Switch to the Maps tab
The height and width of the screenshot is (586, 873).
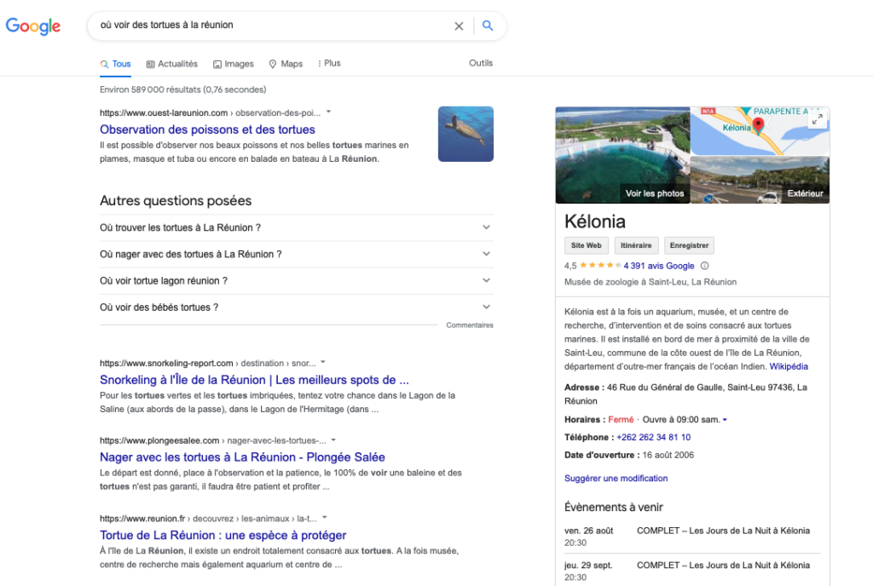[286, 64]
